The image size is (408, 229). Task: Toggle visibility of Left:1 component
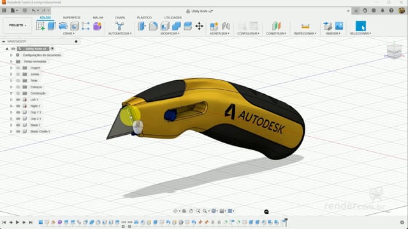[18, 100]
